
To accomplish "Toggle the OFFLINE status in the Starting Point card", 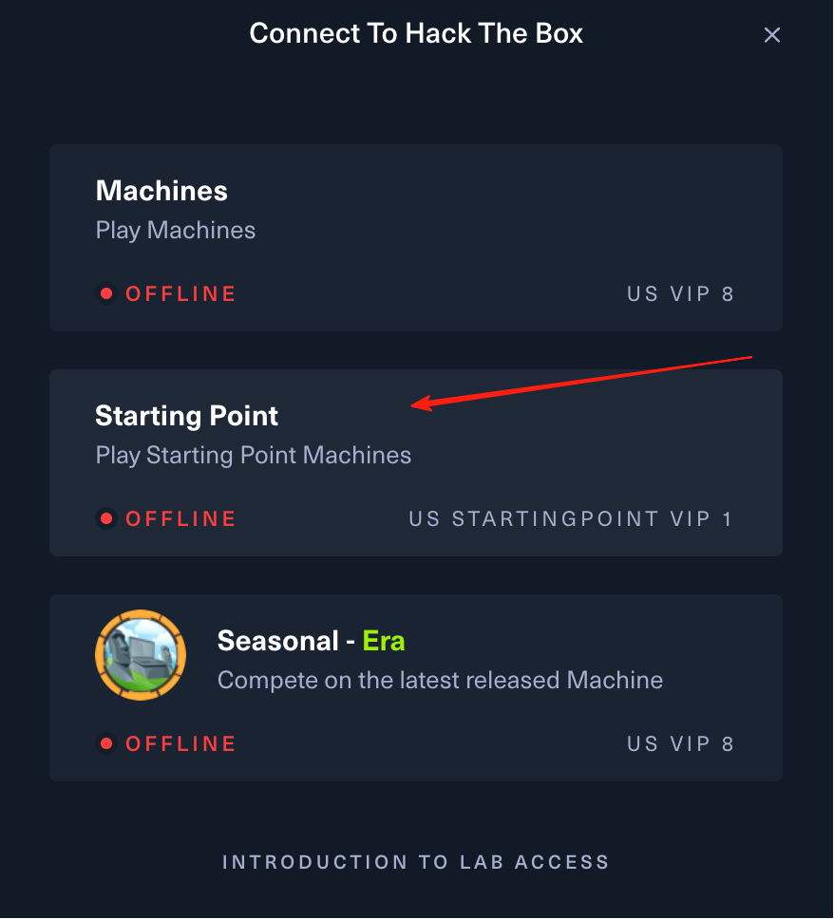I will 180,518.
